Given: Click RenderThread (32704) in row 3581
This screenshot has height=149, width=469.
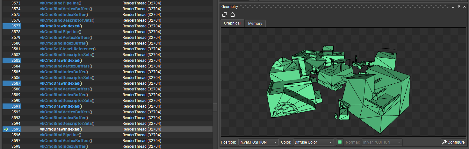Looking at the screenshot, I should click(x=142, y=49).
